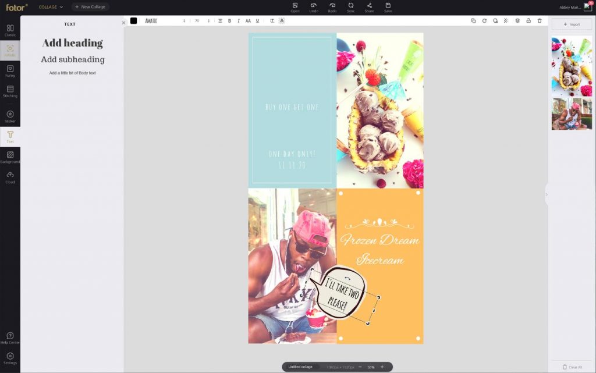Open the font size 70 dropdown
596x373 pixels.
(202, 21)
